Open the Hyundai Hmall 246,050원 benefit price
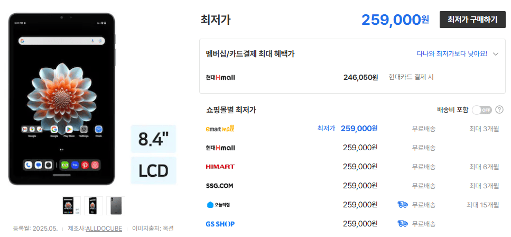Screen dimensions: 511x237 (360, 77)
